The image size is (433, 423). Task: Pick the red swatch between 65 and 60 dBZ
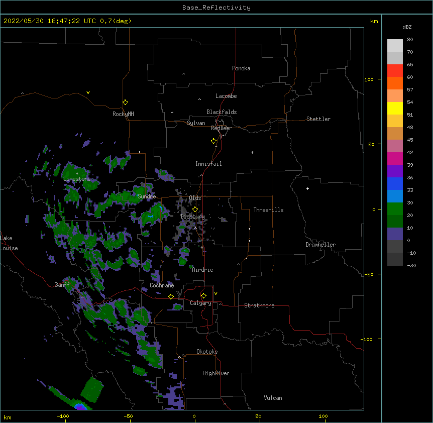pos(395,70)
